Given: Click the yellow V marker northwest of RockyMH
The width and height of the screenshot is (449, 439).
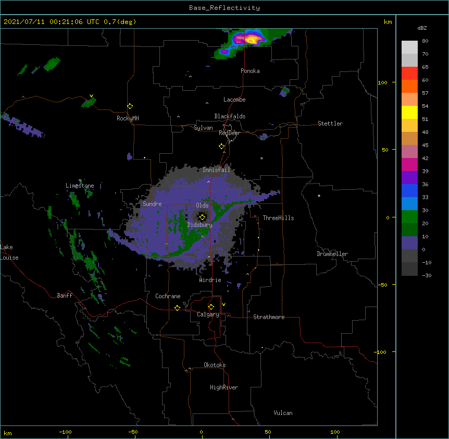Looking at the screenshot, I should point(91,96).
